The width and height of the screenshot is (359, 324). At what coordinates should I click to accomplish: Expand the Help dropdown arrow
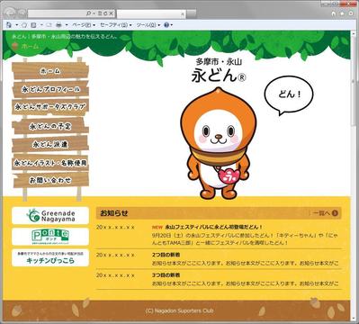[172, 25]
